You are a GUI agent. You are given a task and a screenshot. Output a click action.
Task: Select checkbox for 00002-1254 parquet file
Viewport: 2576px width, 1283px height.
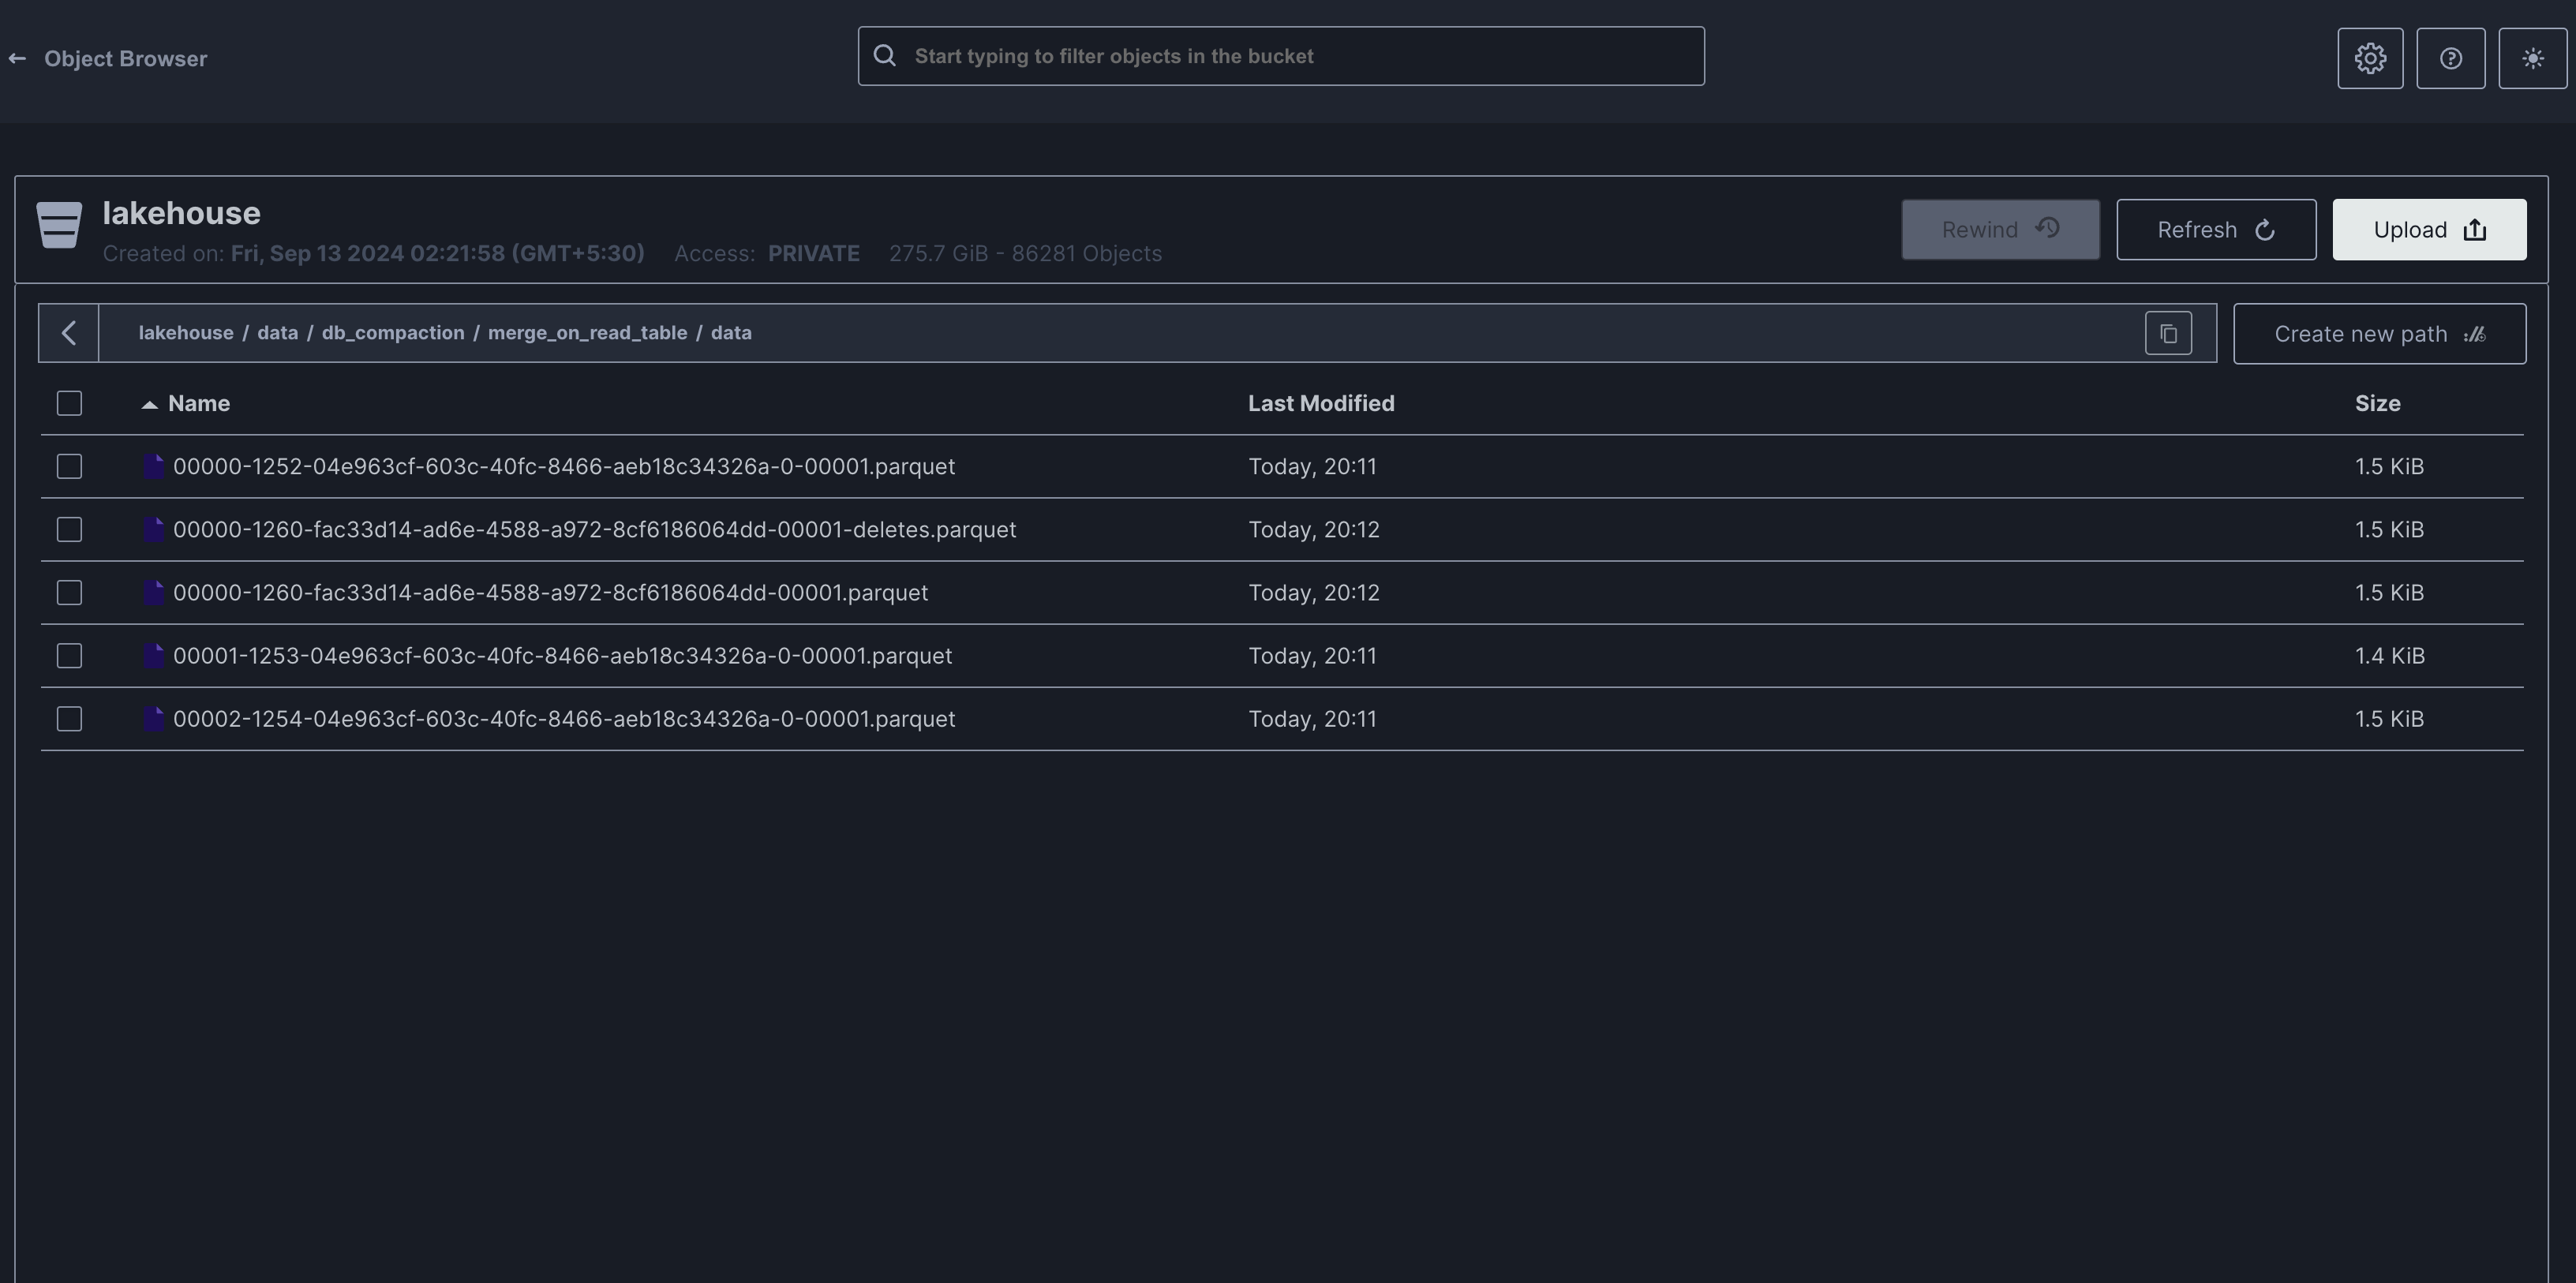(69, 718)
